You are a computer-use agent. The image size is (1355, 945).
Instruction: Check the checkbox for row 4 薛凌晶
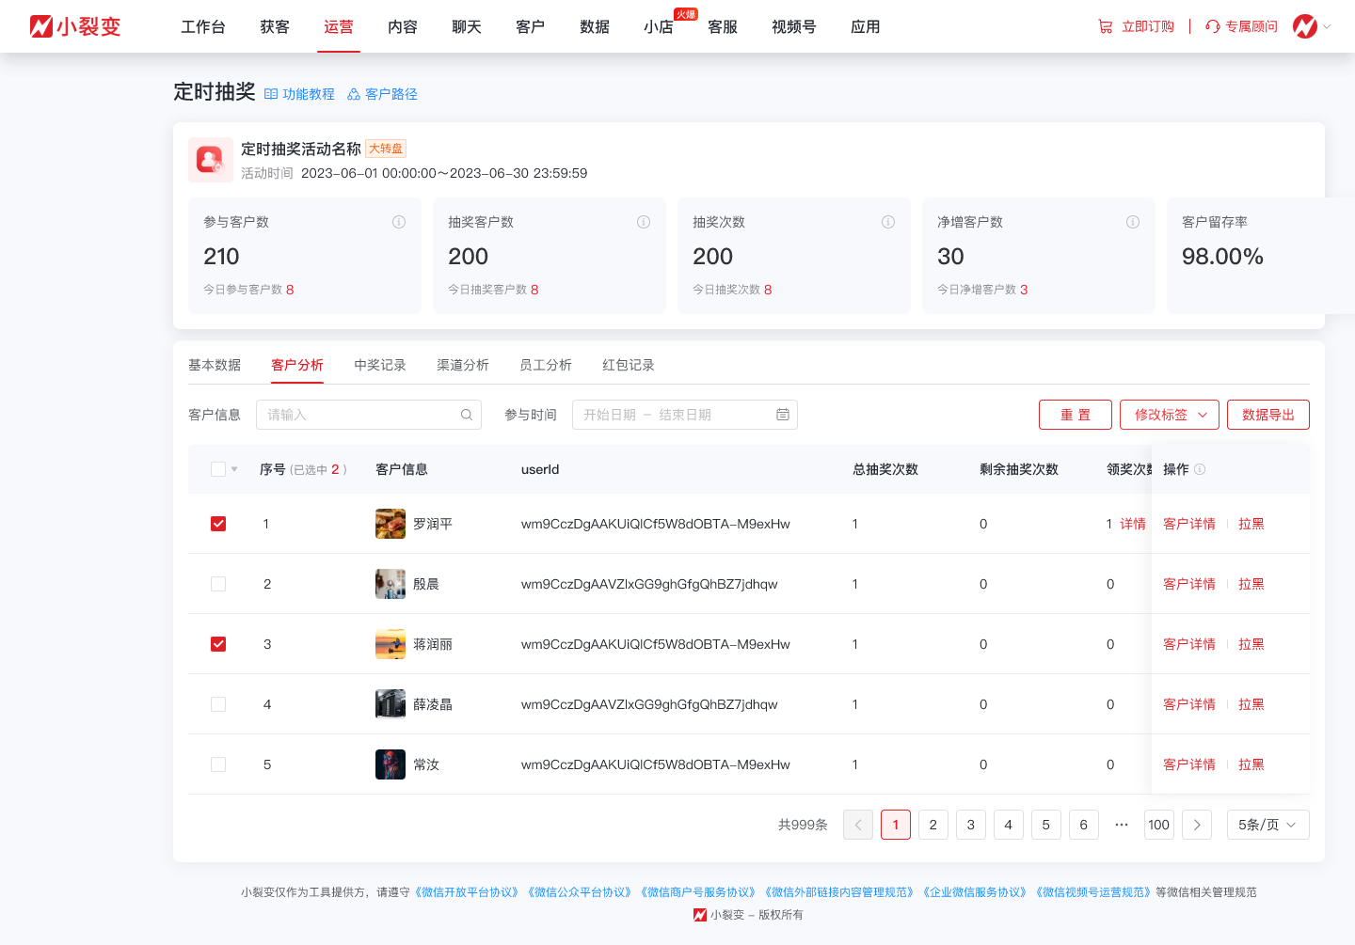[x=218, y=704]
